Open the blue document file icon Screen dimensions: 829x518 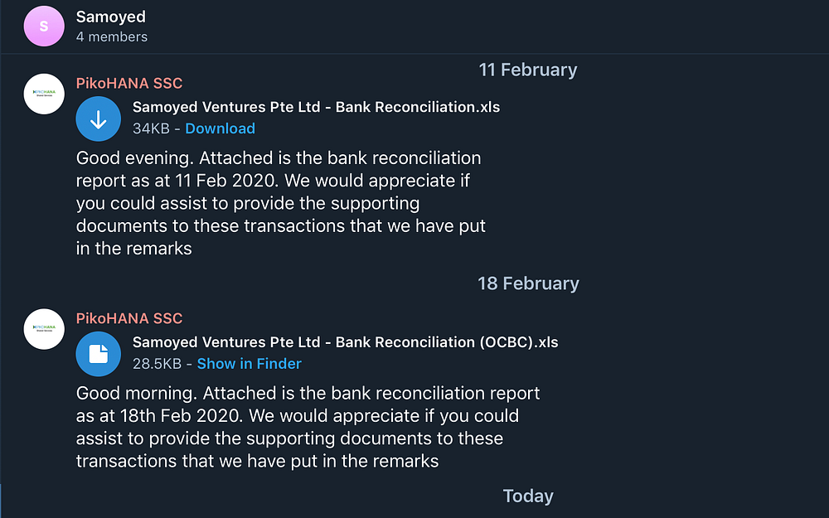[99, 354]
